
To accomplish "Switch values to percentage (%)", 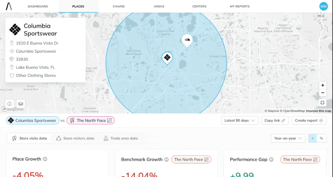I will (x=322, y=138).
